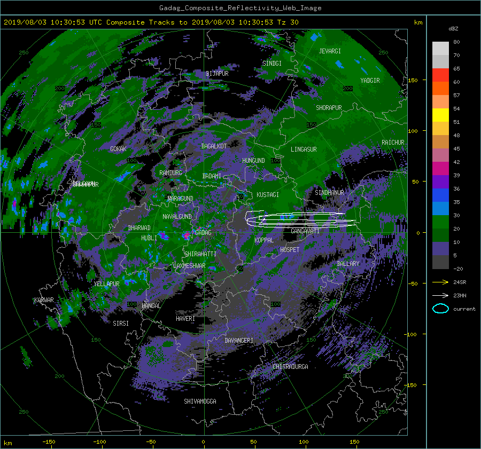Viewport: 481px width, 449px height.
Task: Click the 23MN white arrow legend icon
Action: 440,295
